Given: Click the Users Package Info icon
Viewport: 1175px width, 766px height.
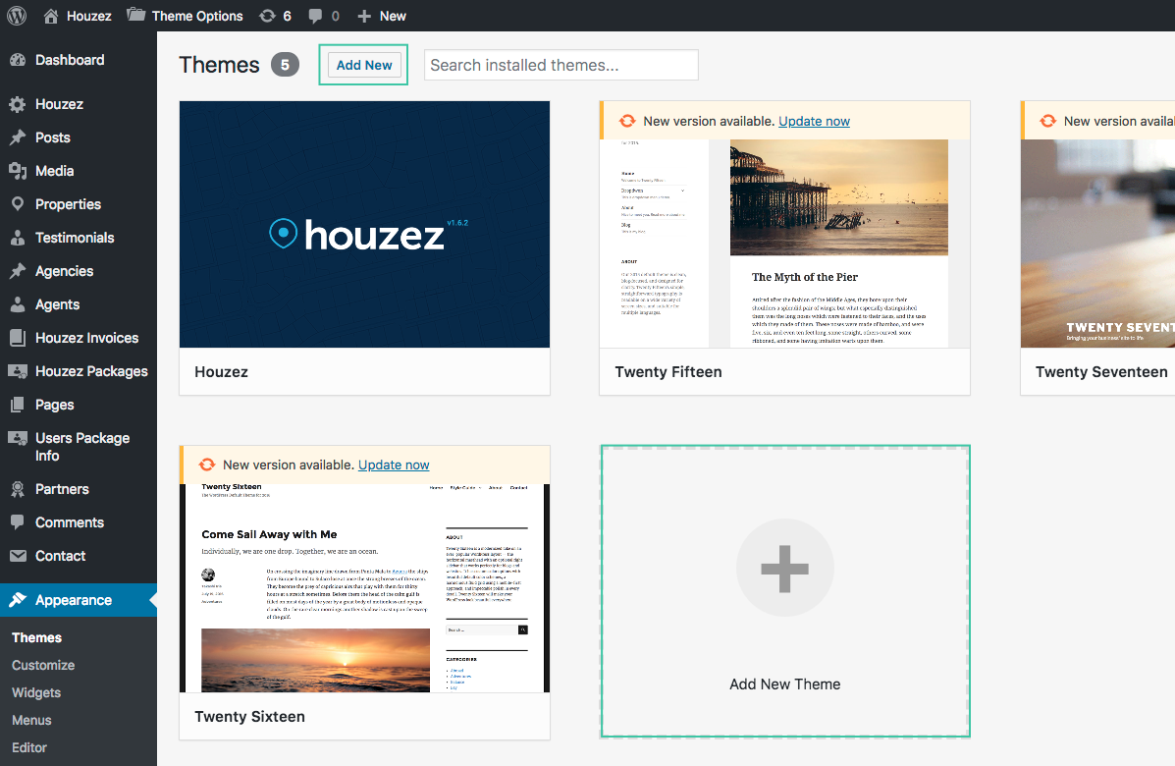Looking at the screenshot, I should tap(18, 438).
